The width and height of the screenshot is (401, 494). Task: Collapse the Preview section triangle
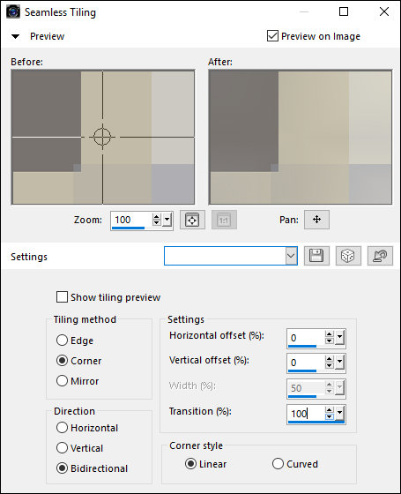click(x=16, y=36)
